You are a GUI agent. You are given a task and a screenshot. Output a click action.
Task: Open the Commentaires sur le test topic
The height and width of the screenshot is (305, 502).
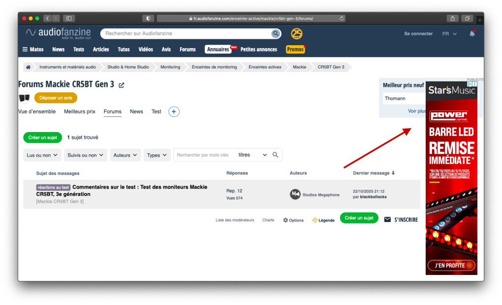122,191
